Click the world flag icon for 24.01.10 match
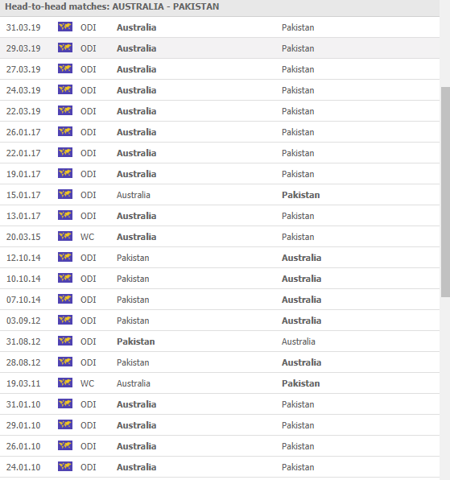 (x=65, y=466)
